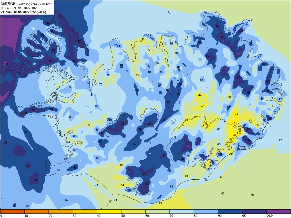Click the 20–30 legend color swatch
The image size is (291, 218).
pyautogui.click(x=61, y=212)
